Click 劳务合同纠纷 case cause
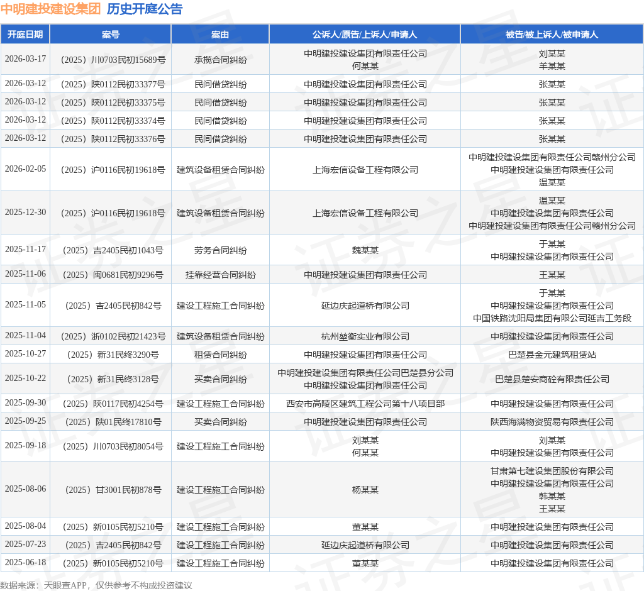644x591 pixels. pos(221,250)
